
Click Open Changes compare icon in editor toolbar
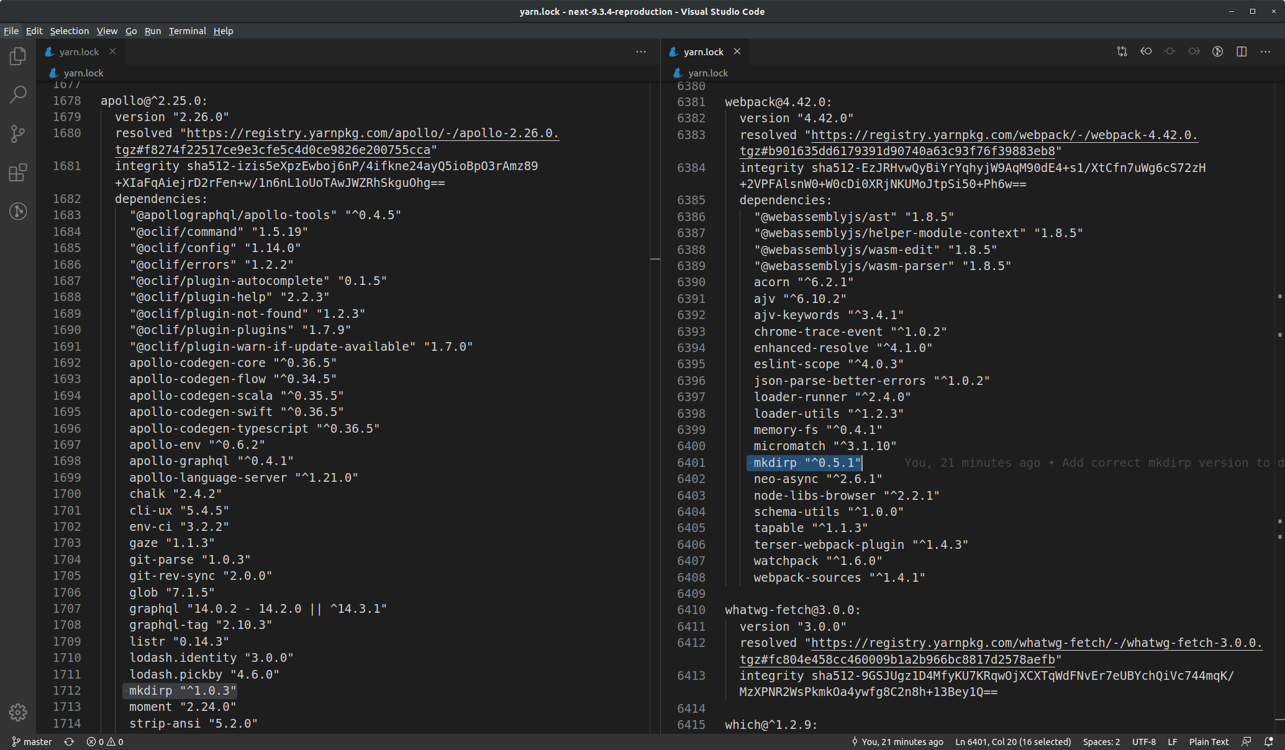point(1122,52)
